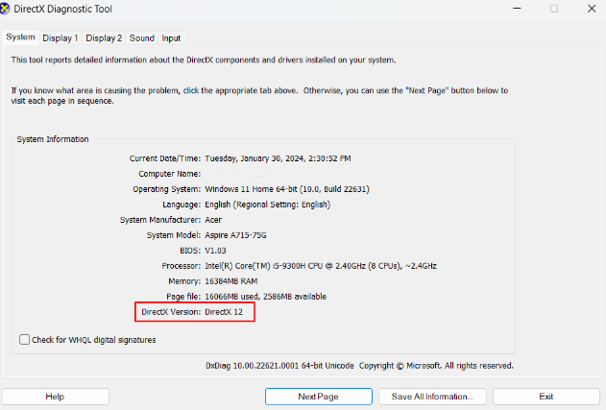Viewport: 606px width, 410px height.
Task: Click the '16066MB used, 2586MB available' value
Action: (265, 297)
